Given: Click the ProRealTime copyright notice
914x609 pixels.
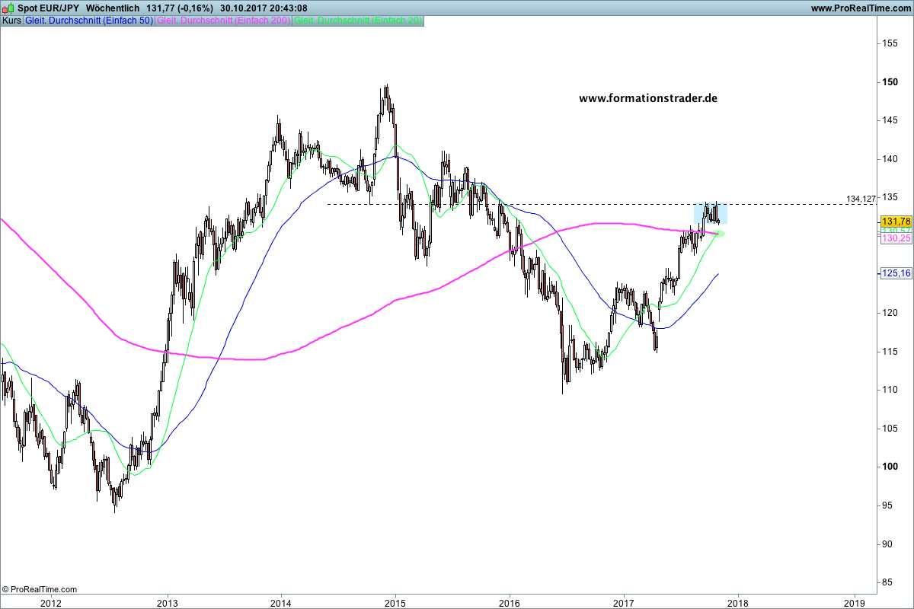Looking at the screenshot, I should [x=40, y=589].
